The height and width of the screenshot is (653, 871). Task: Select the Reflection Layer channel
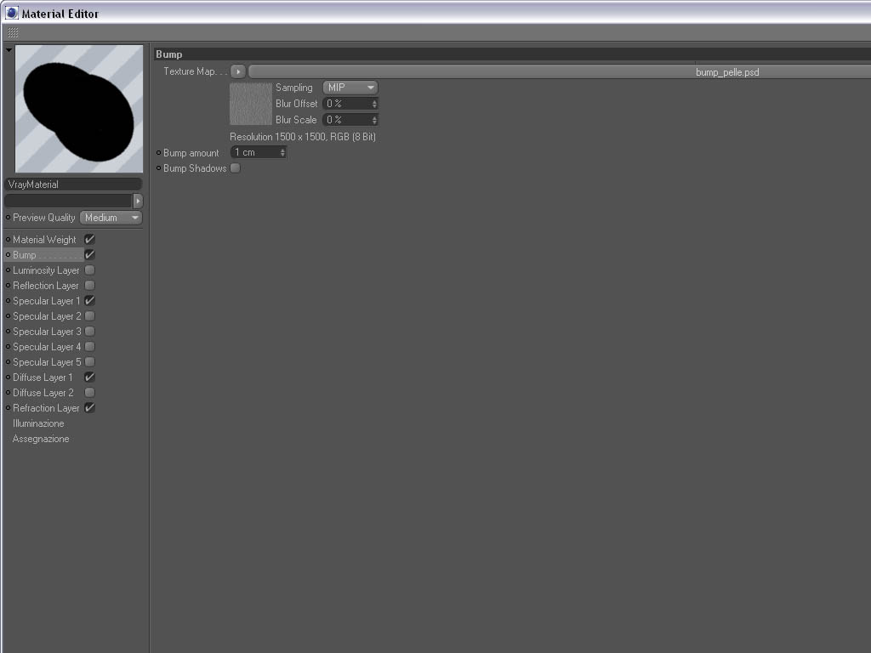pos(46,286)
